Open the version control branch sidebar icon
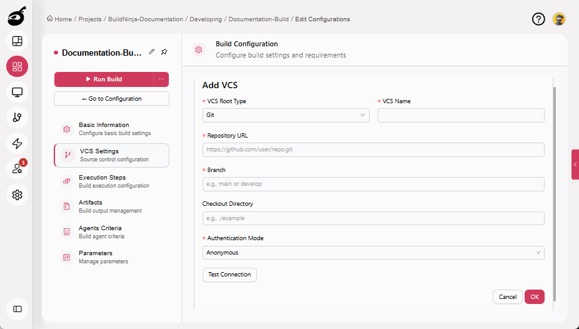 [x=17, y=118]
